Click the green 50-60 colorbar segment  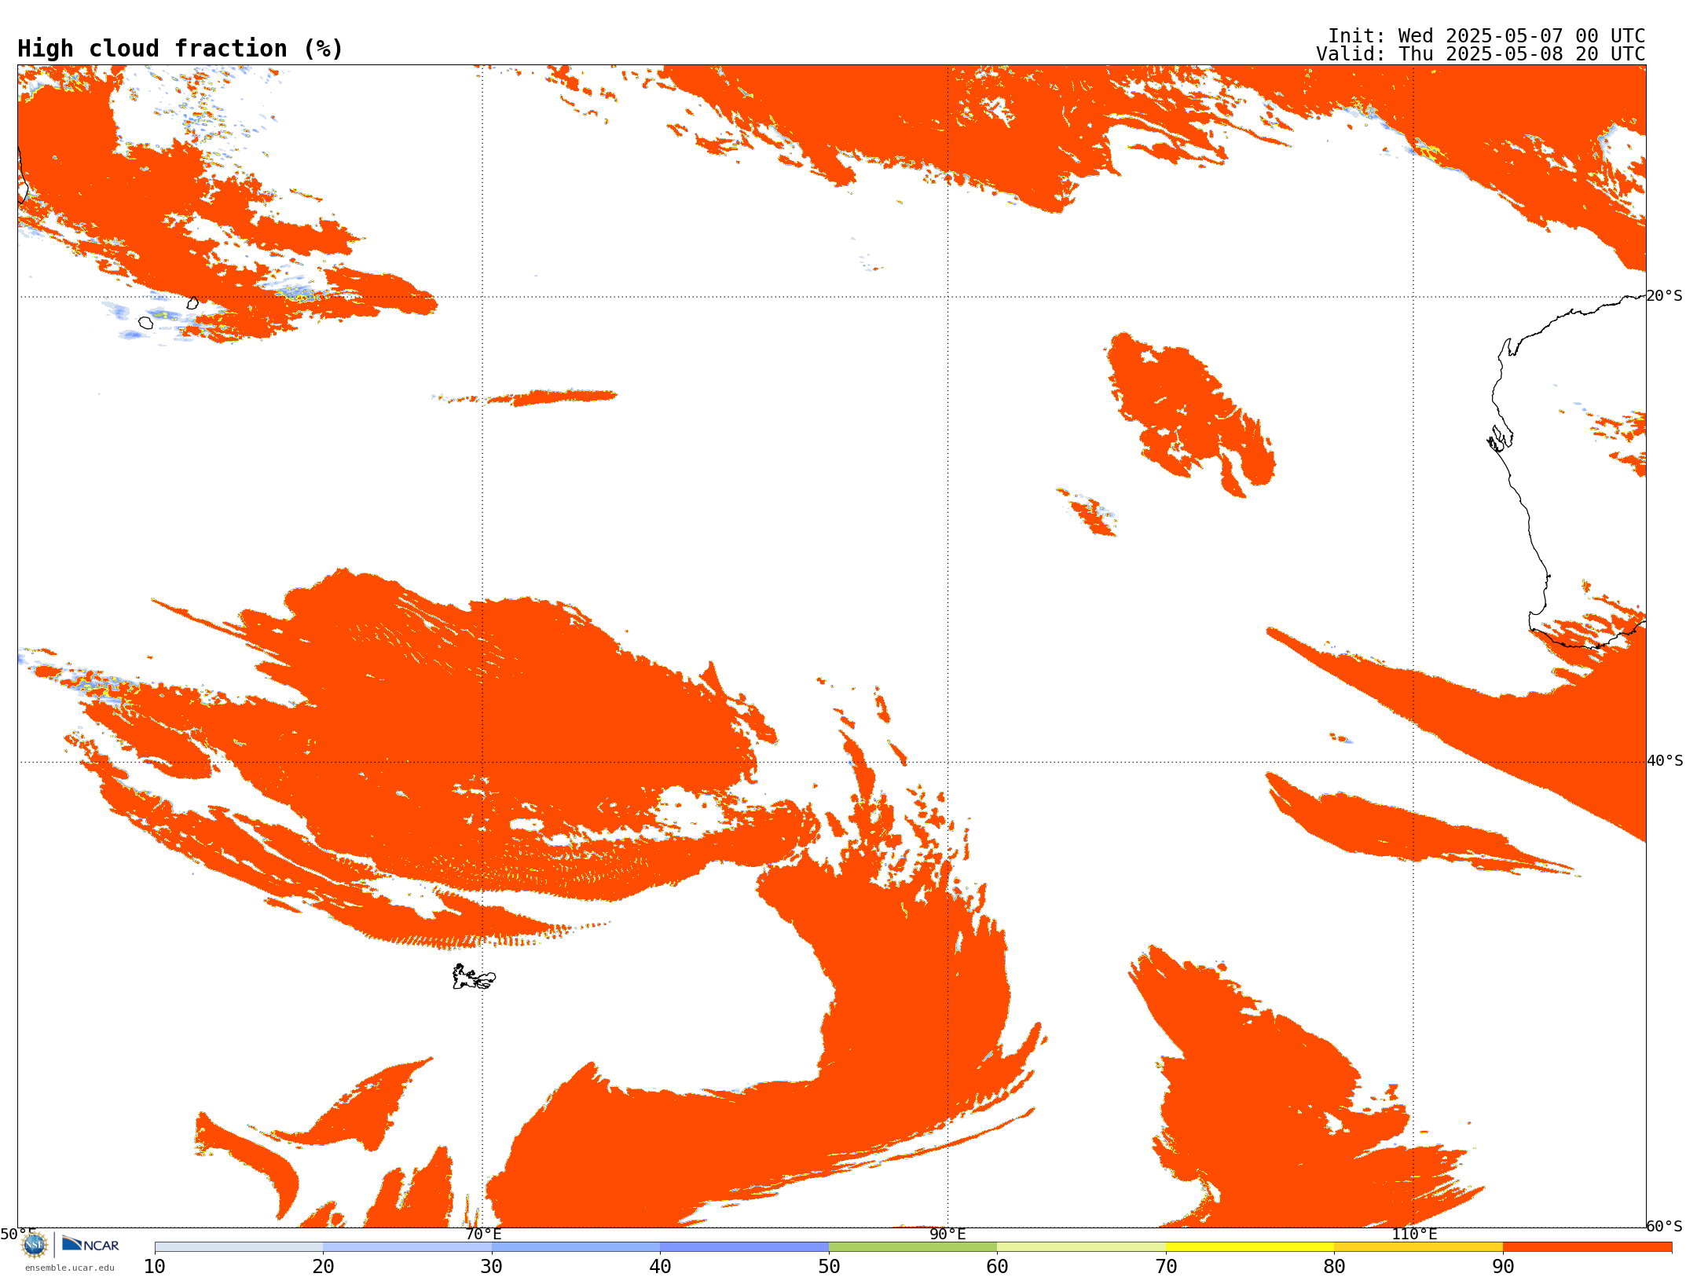pyautogui.click(x=913, y=1246)
